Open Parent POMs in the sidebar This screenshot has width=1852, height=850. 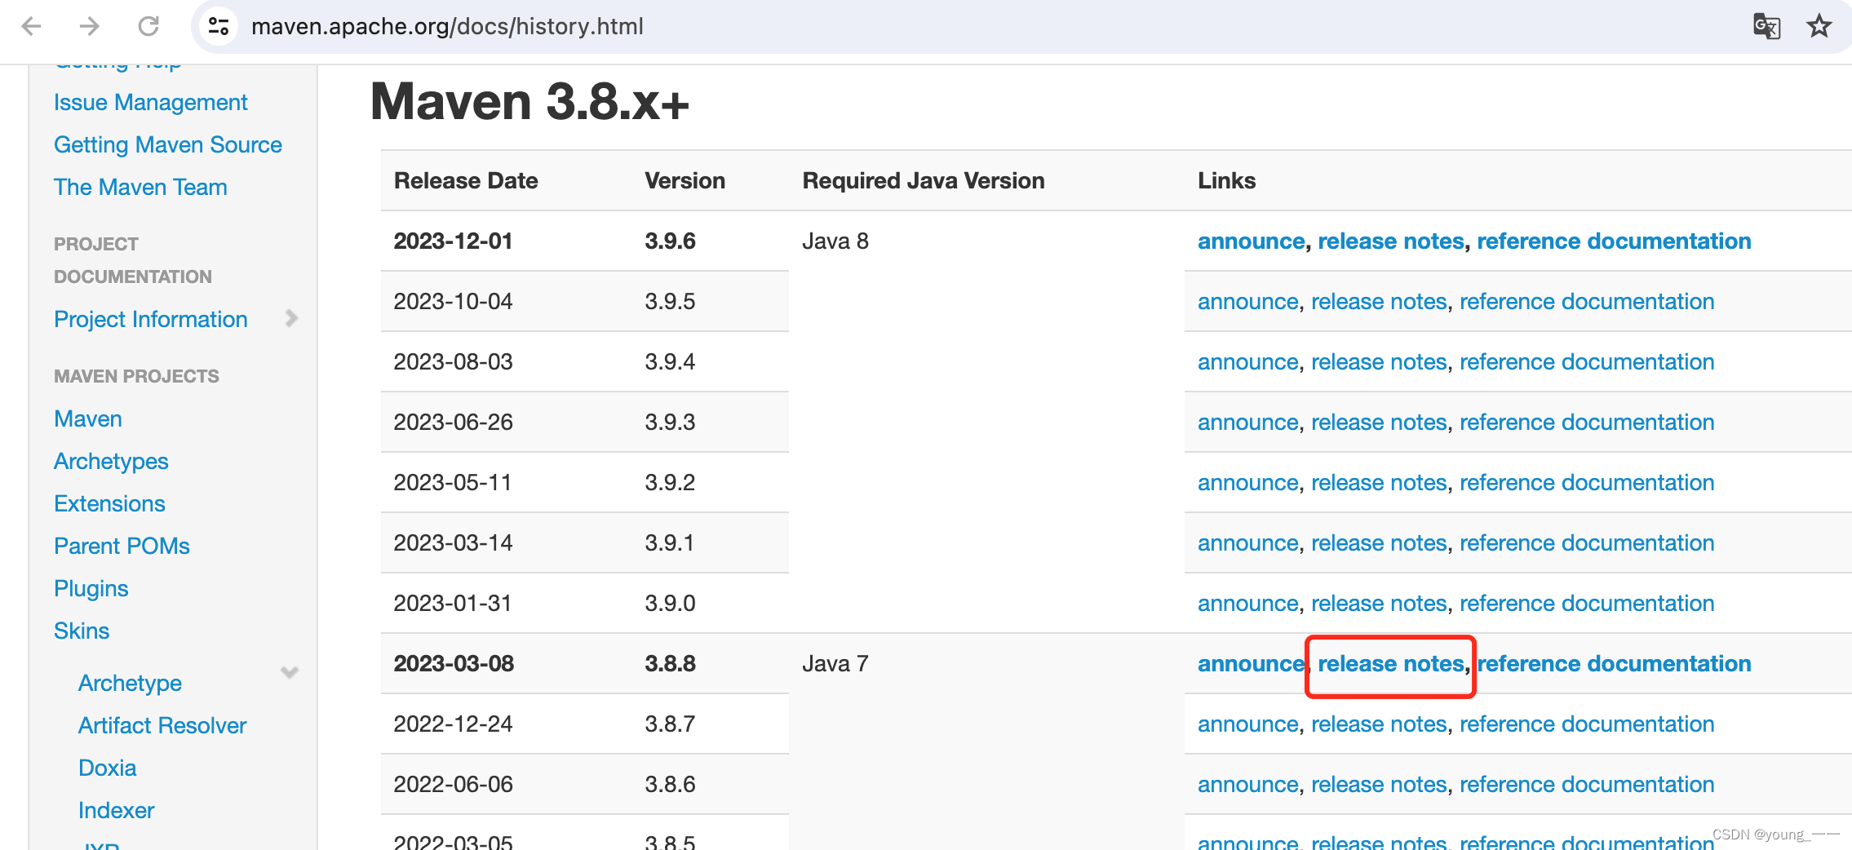[122, 546]
